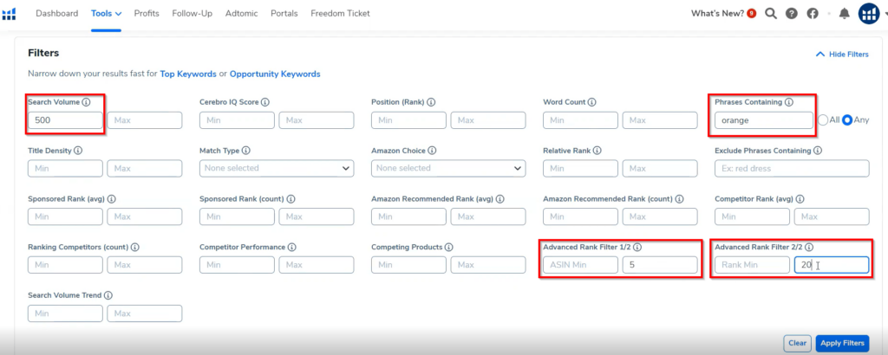Open the Match Type dropdown
The height and width of the screenshot is (355, 888).
point(277,169)
